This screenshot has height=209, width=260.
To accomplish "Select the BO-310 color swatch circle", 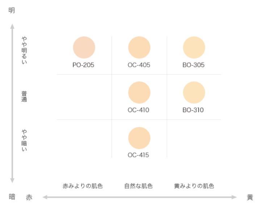I will [194, 93].
